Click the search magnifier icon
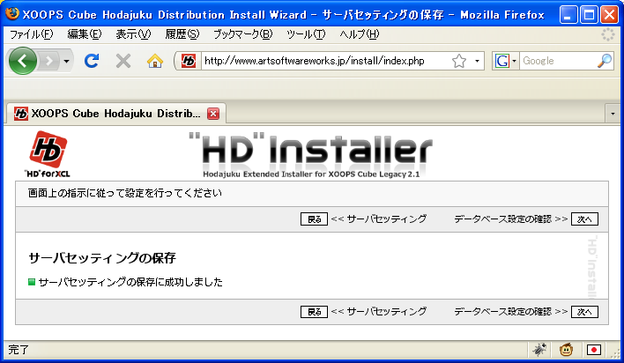Screen dimensions: 624x363 tap(605, 61)
